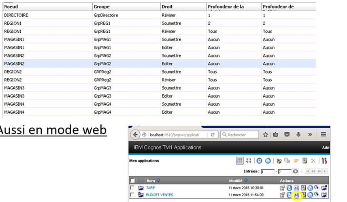Select GRPReg2 in the REGION2 Réviser row
The width and height of the screenshot is (347, 202).
click(102, 80)
